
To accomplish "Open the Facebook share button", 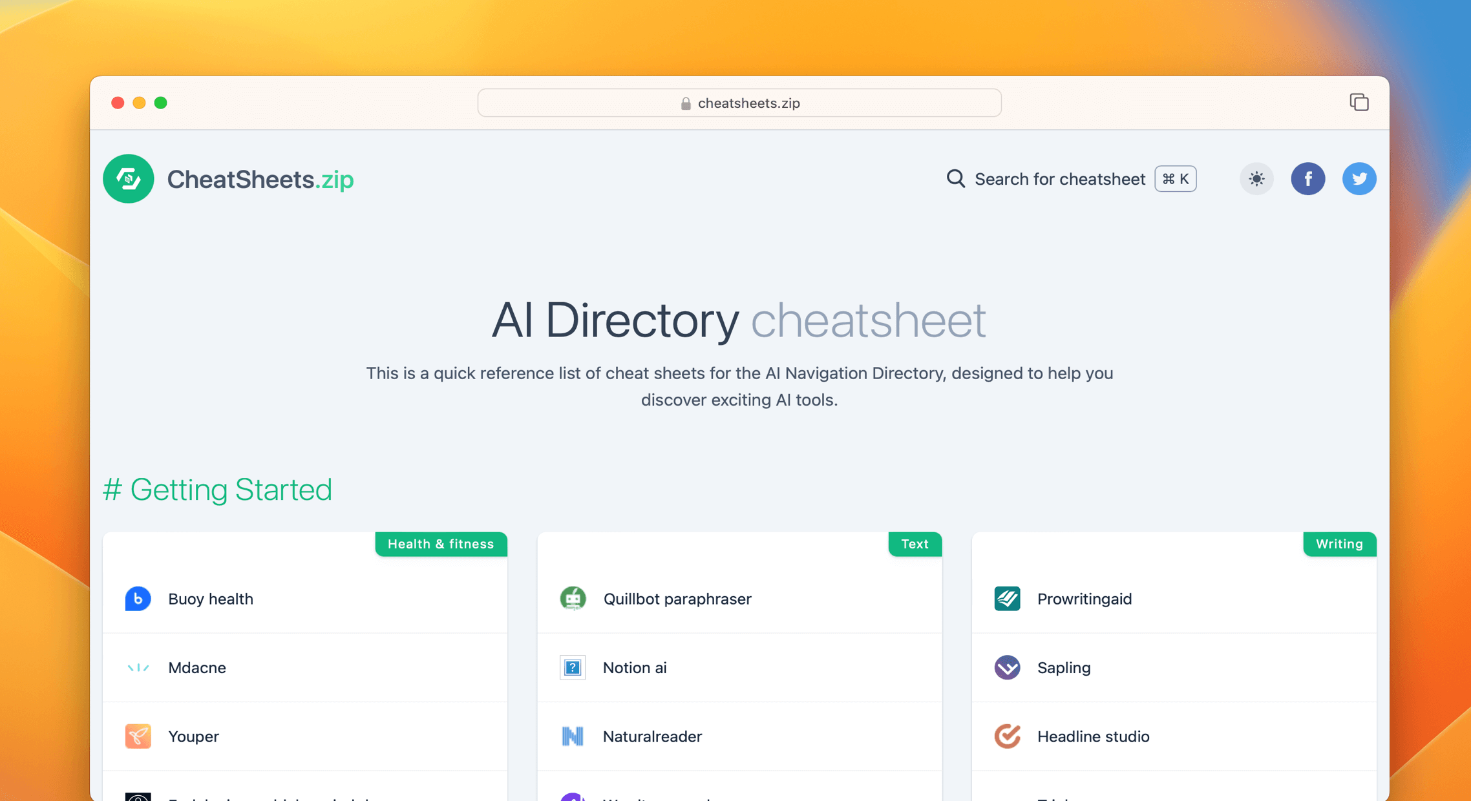I will 1308,179.
